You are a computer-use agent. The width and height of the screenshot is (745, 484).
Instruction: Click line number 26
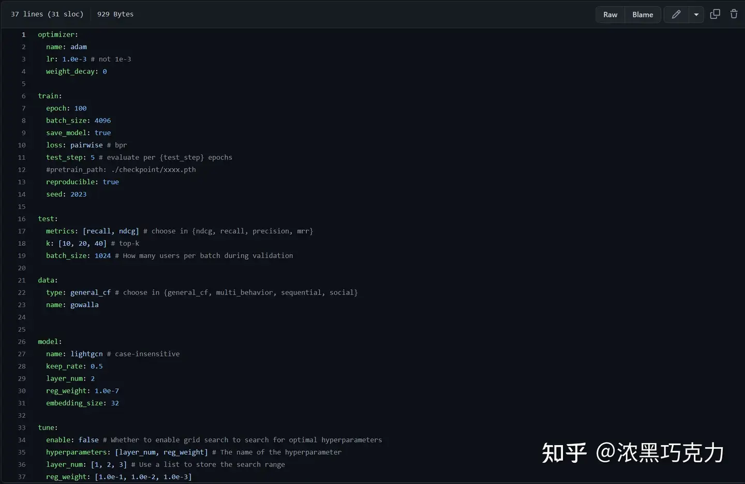click(22, 342)
